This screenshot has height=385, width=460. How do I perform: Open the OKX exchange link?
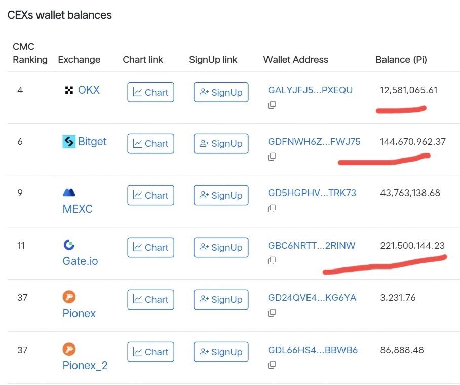pyautogui.click(x=89, y=90)
